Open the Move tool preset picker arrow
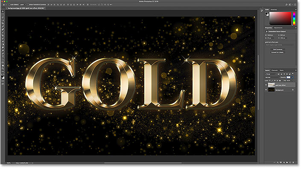 [x=6, y=4]
